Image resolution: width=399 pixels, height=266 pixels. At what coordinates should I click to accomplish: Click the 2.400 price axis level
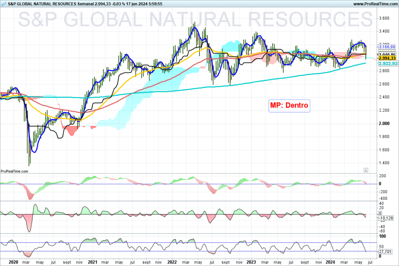pos(384,97)
